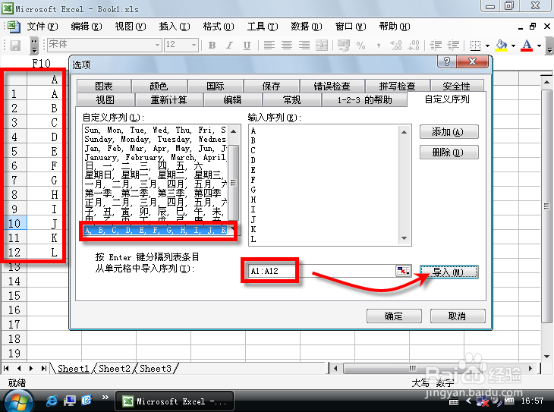Screen dimensions: 554x412
Task: Open Fill Color dropdown arrow
Action: [513, 46]
